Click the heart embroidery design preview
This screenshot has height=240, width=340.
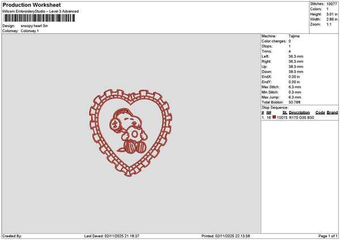tap(131, 132)
